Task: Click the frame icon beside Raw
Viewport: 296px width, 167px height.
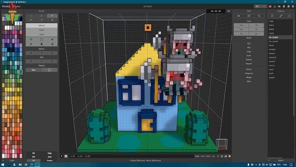Action: pos(49,70)
